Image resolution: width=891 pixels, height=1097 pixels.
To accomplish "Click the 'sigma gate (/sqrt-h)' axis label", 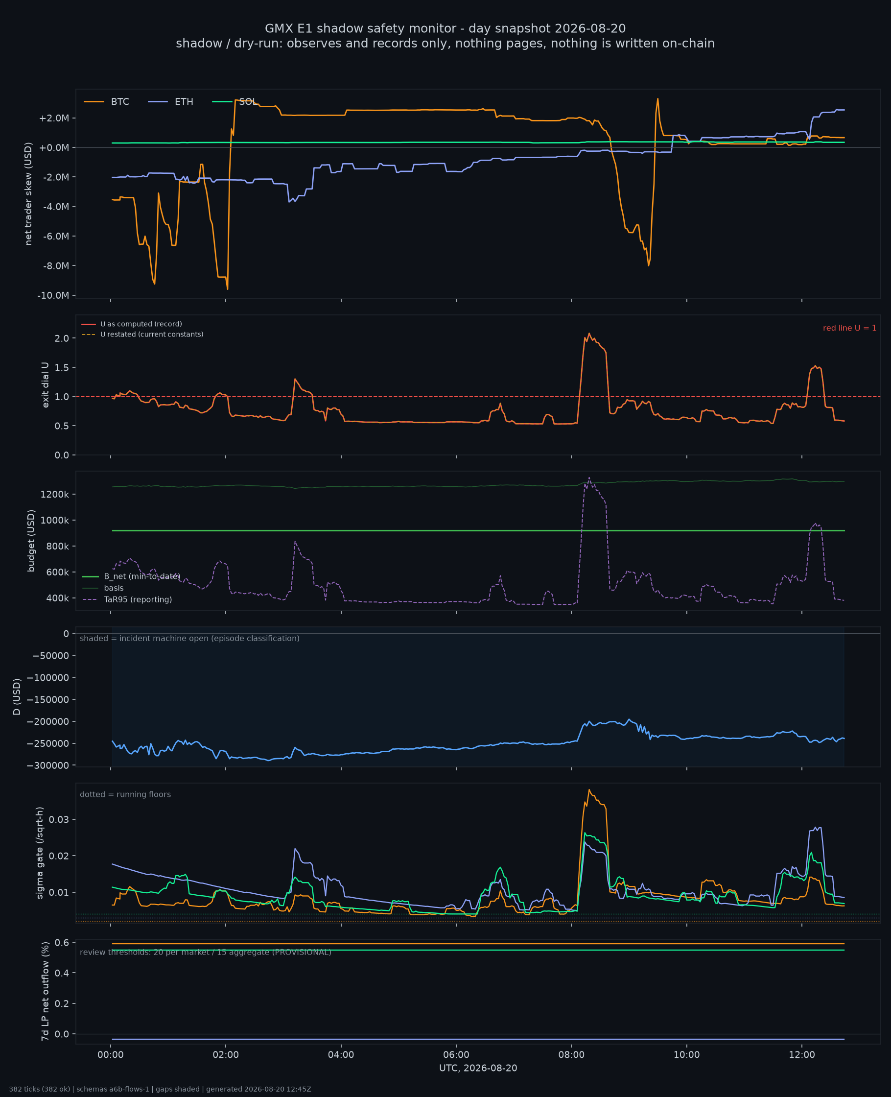I will [x=40, y=853].
